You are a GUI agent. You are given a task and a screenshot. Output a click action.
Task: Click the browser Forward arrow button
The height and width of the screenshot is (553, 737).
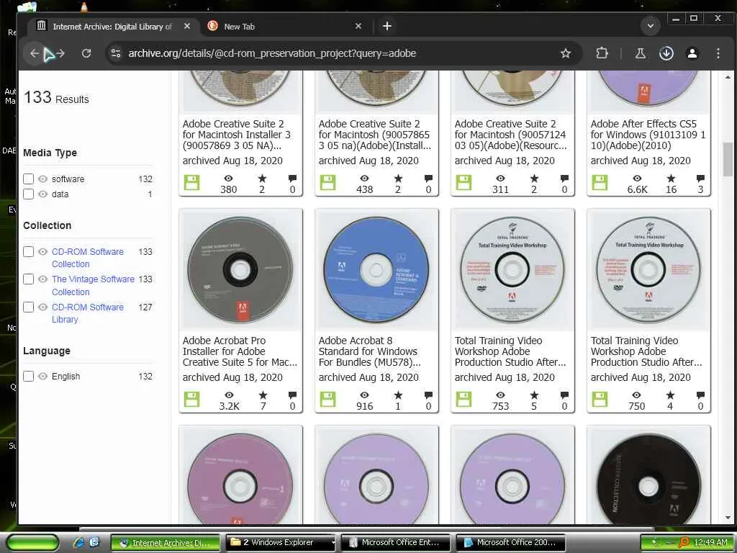(60, 53)
